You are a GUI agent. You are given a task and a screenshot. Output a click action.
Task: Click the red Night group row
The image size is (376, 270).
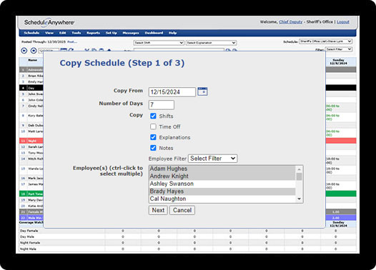(31, 141)
